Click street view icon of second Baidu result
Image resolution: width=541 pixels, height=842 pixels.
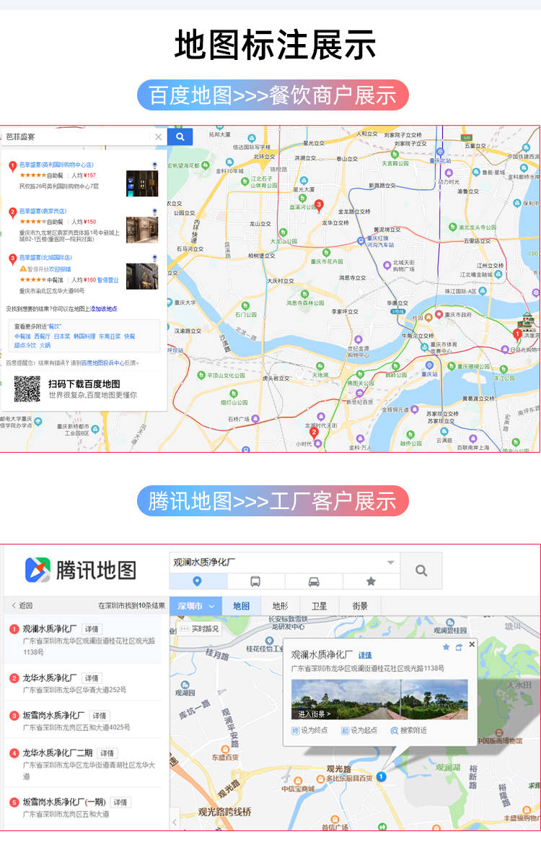point(154,212)
